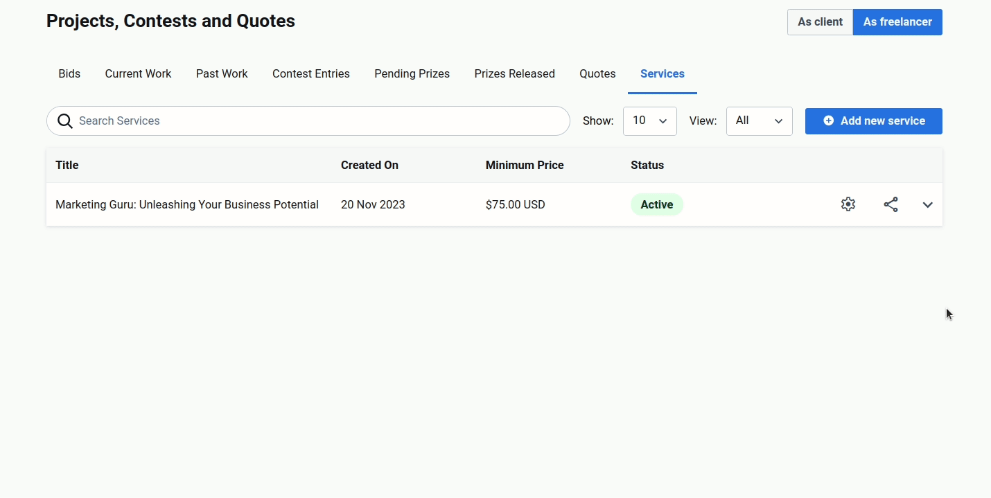The width and height of the screenshot is (991, 498).
Task: Open the Contest Entries tab
Action: point(310,74)
